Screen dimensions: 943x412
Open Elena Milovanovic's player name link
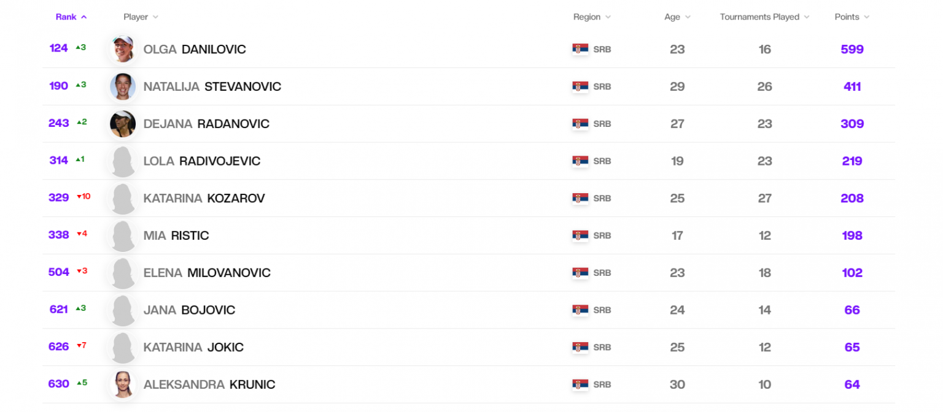click(x=207, y=273)
